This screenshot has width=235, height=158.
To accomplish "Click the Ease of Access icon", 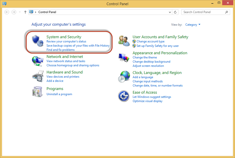I will click(124, 96).
